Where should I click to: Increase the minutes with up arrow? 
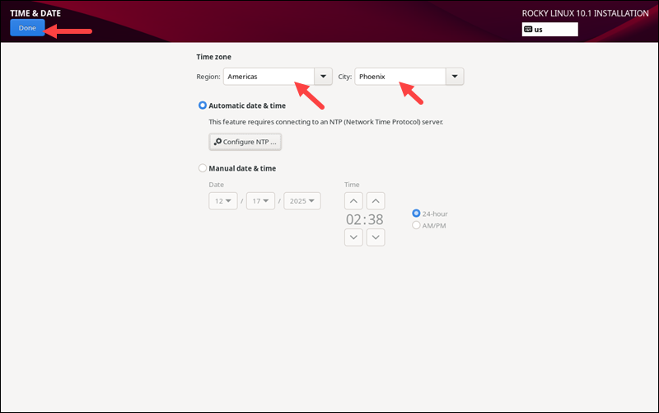point(376,201)
